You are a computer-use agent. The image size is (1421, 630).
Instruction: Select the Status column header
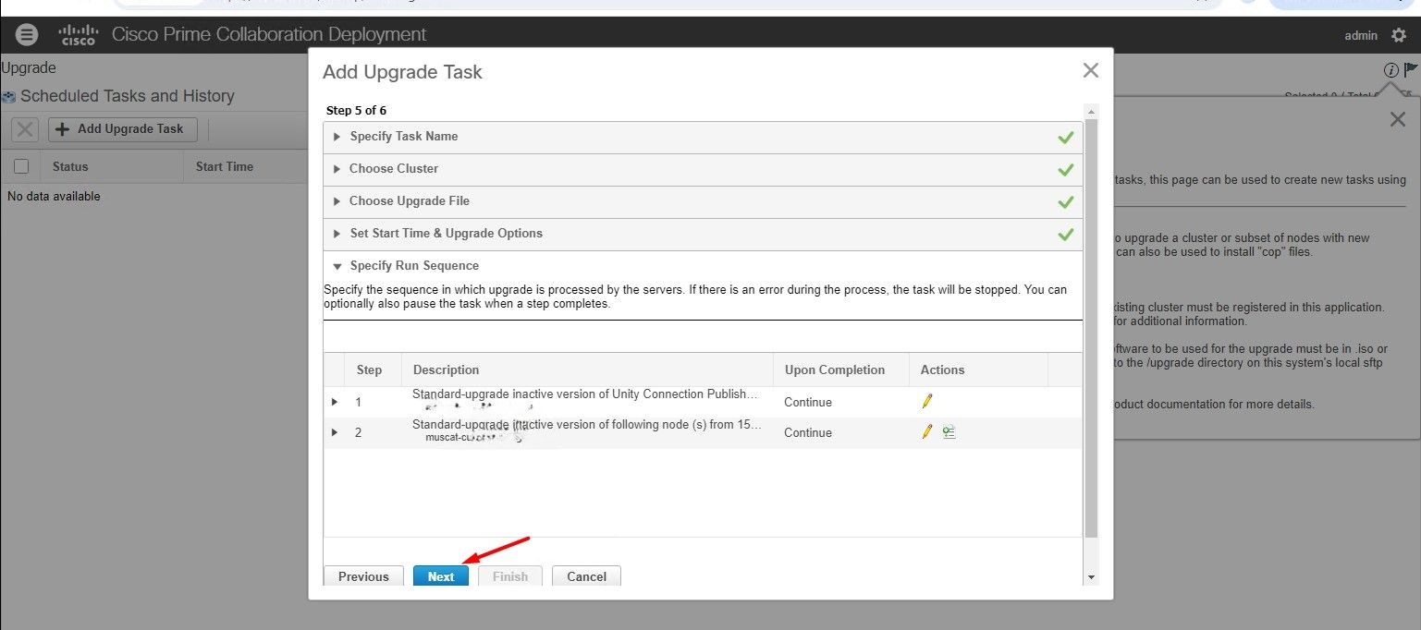(69, 166)
